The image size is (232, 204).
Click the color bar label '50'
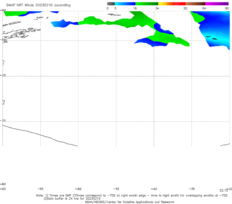tap(185, 8)
